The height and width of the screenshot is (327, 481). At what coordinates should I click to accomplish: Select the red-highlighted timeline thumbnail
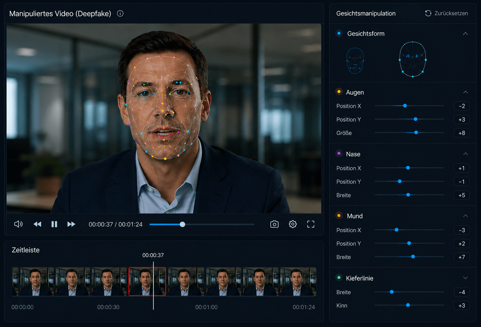coord(147,281)
